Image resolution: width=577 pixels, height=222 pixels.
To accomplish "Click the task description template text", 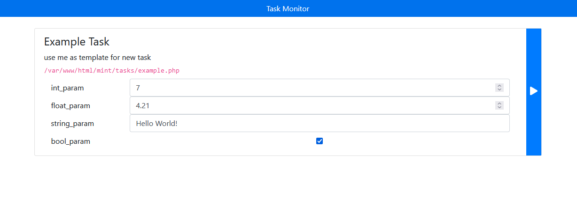I will click(97, 58).
